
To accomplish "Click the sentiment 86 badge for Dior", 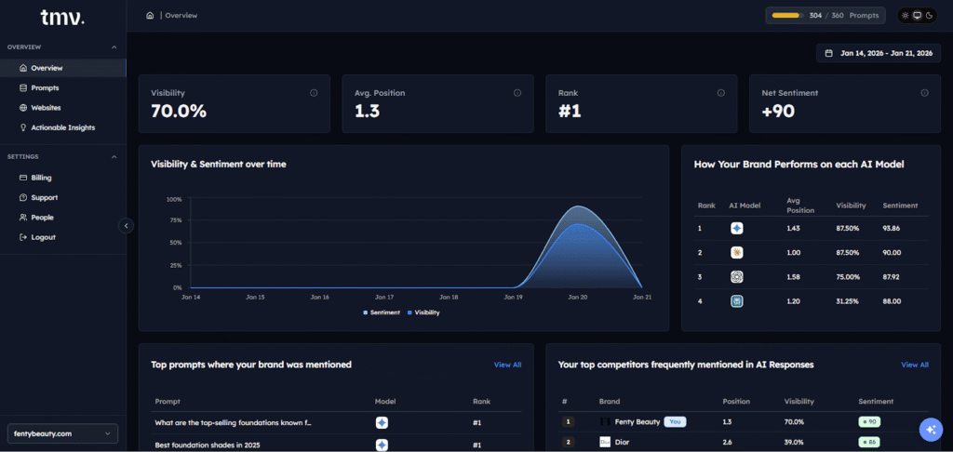I will tap(870, 443).
